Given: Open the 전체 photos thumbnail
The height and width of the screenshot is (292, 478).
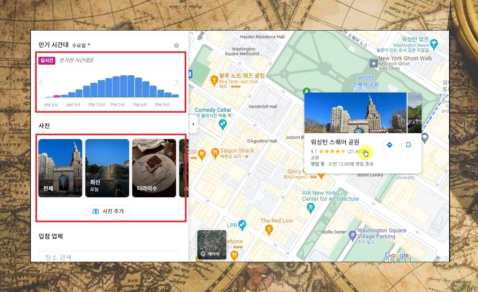Looking at the screenshot, I should click(x=60, y=168).
